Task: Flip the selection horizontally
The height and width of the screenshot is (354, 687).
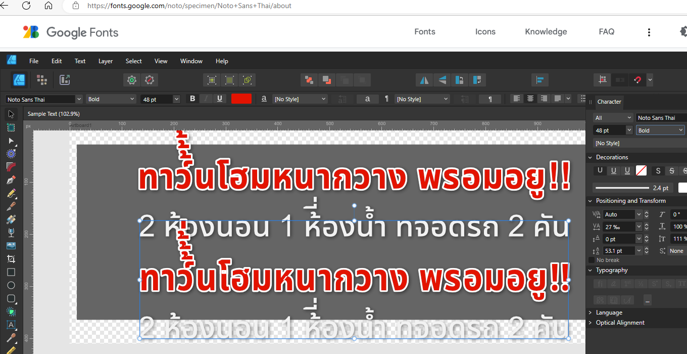Action: [424, 80]
